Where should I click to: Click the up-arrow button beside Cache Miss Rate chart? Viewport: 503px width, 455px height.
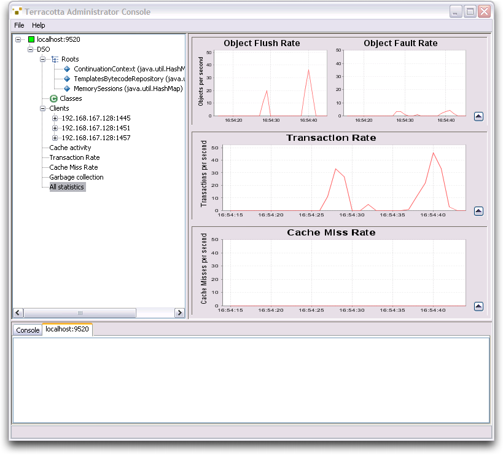478,307
